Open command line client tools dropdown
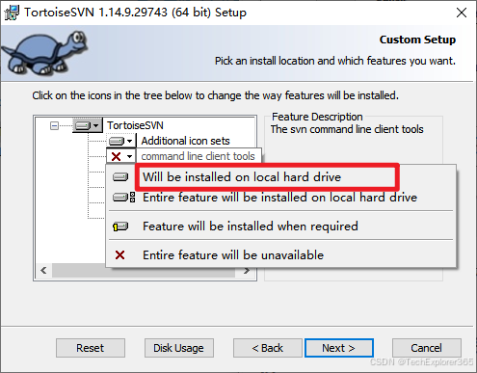477x373 pixels. 121,156
